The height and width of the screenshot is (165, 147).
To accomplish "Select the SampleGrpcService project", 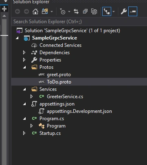I will [55, 38].
